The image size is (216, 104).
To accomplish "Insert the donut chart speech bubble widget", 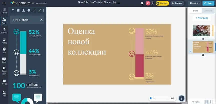I will pos(27,99).
